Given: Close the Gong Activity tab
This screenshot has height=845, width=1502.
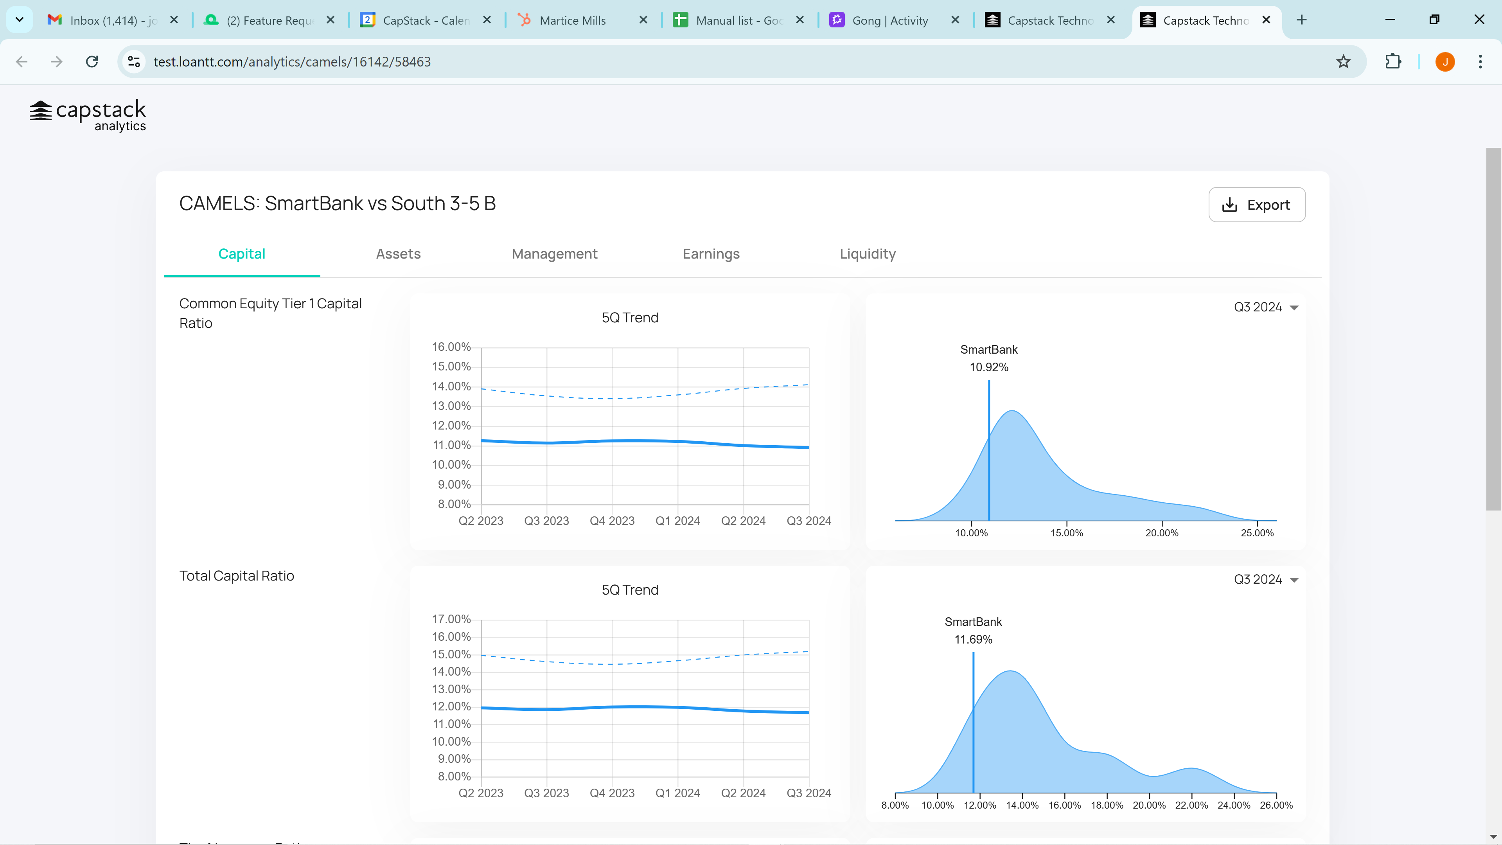Looking at the screenshot, I should [955, 20].
